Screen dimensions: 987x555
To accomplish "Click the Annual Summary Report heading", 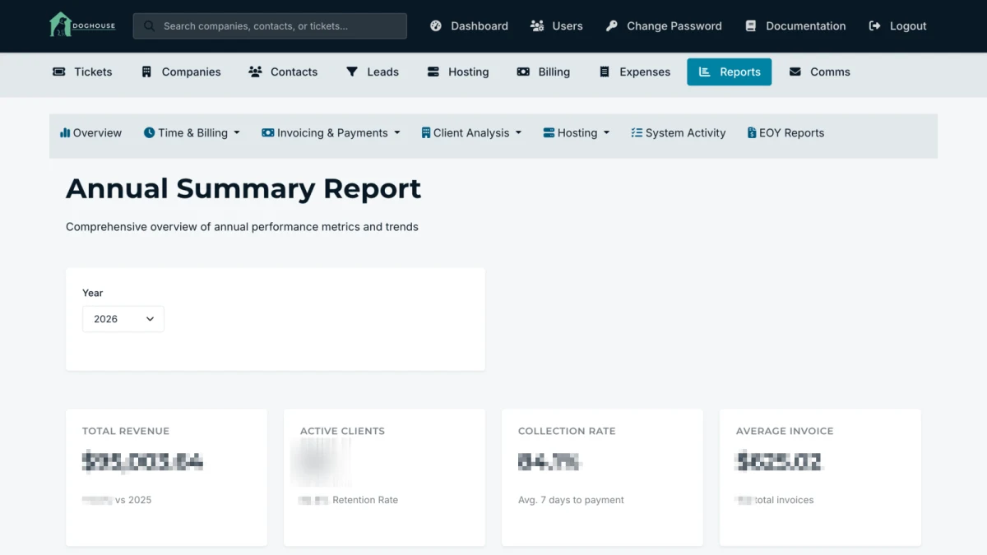I will [x=243, y=189].
